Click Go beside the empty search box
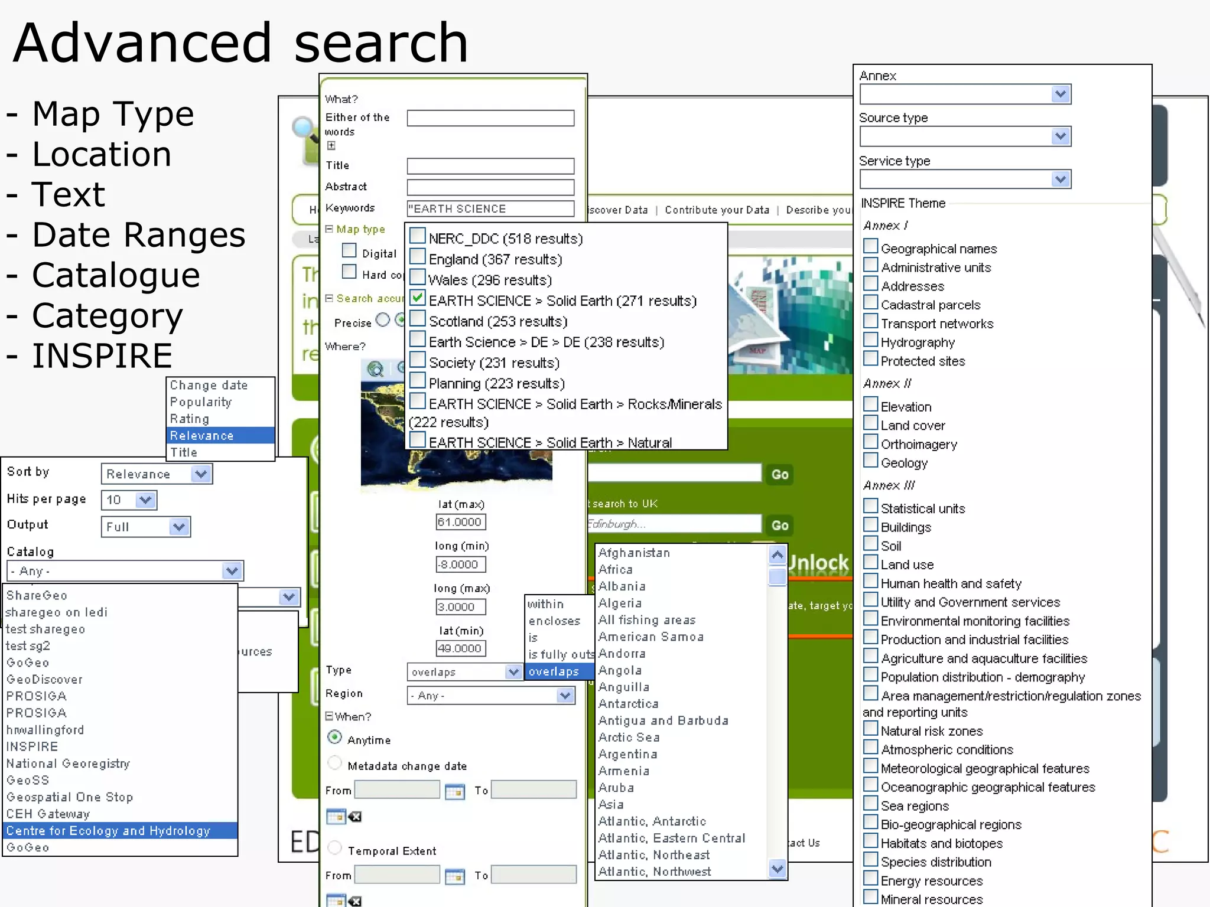 pyautogui.click(x=780, y=475)
